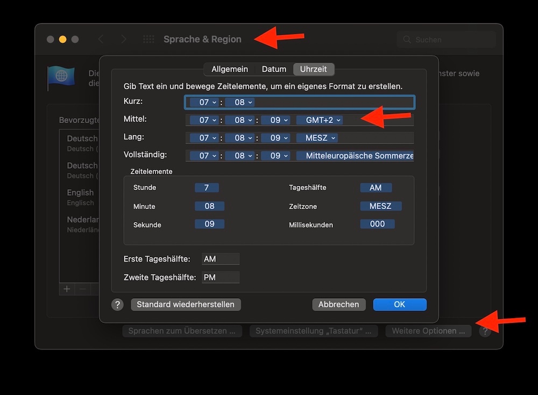Click the Zweite Tageshälfte PM text field
Image resolution: width=538 pixels, height=395 pixels.
click(x=221, y=277)
